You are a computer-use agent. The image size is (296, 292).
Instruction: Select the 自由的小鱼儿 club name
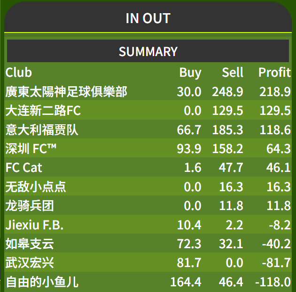coord(42,282)
